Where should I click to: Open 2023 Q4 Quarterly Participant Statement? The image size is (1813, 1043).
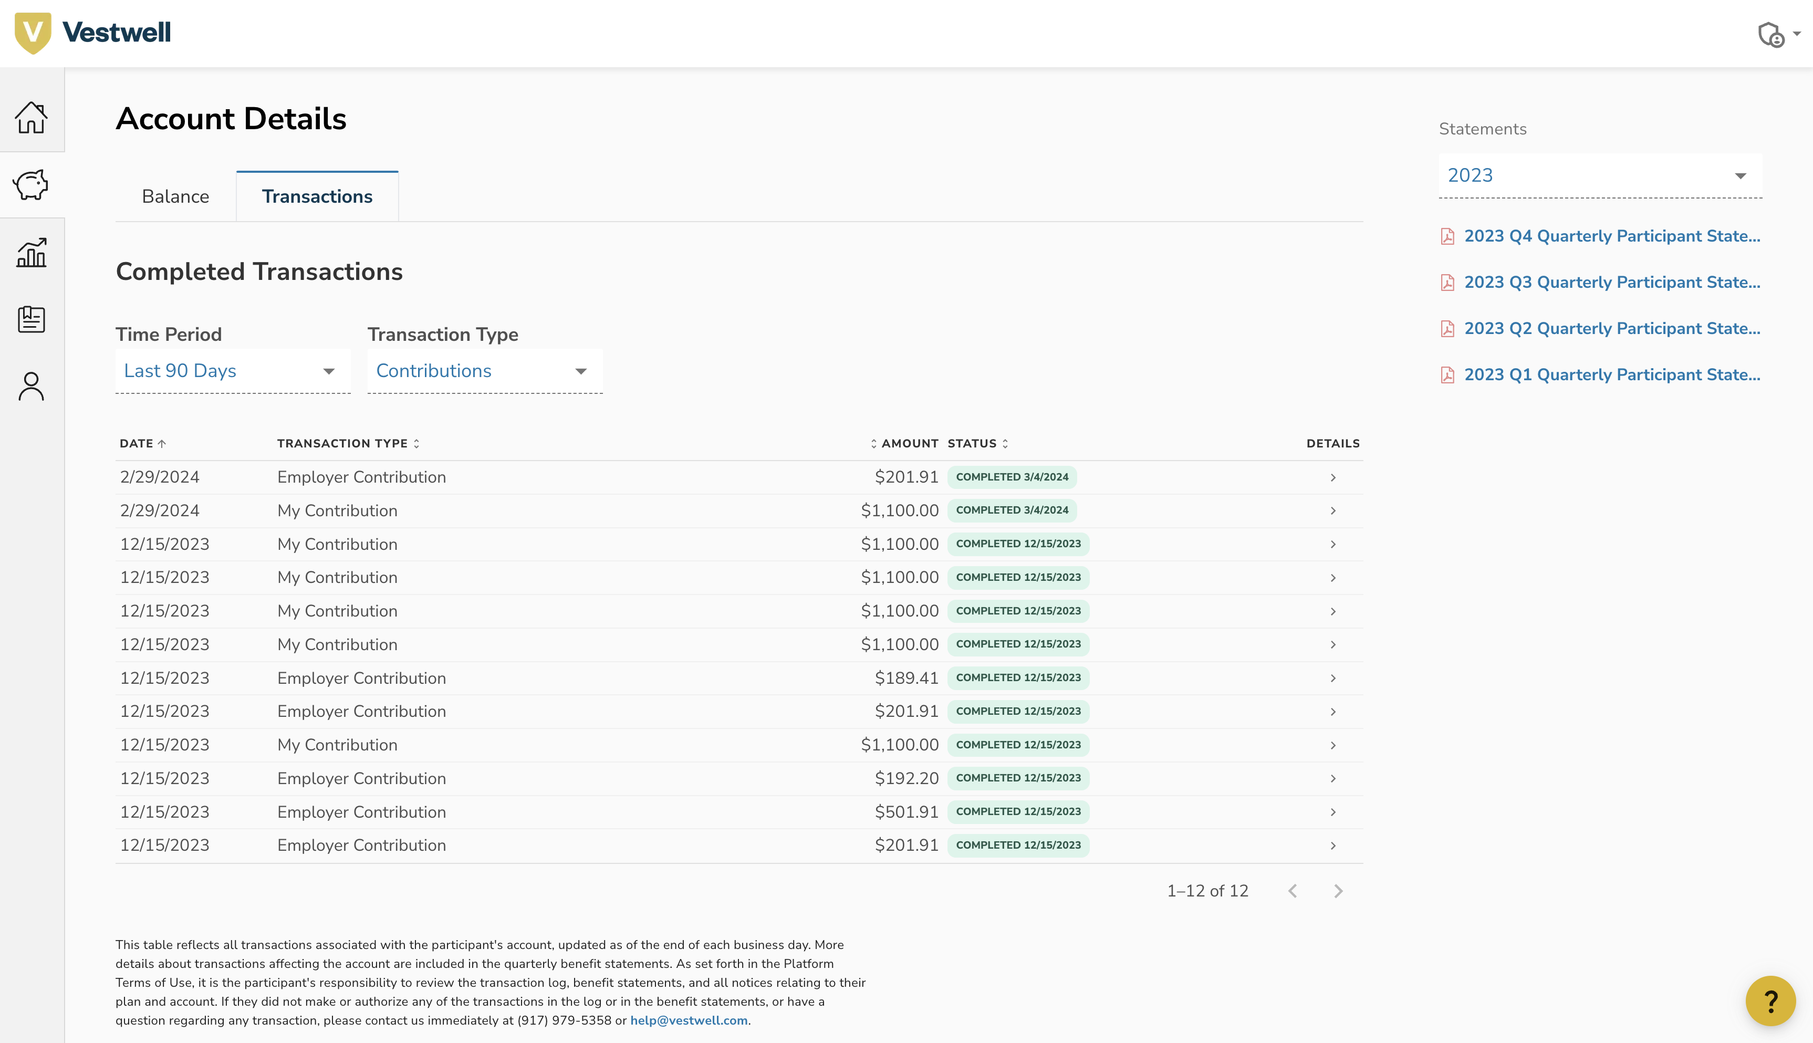point(1611,236)
